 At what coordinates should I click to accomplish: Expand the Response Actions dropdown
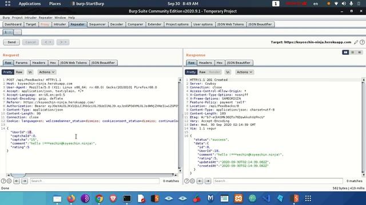(x=244, y=72)
